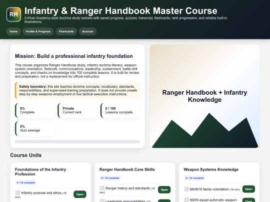Click the Infantry purpose and ethos lesson title
Screen dimensions: 270x202
[41, 193]
